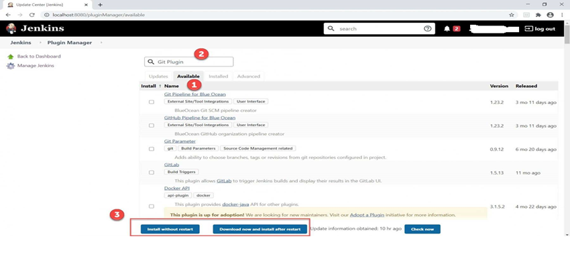The height and width of the screenshot is (261, 570).
Task: Sort by the Released column header
Action: (x=526, y=86)
